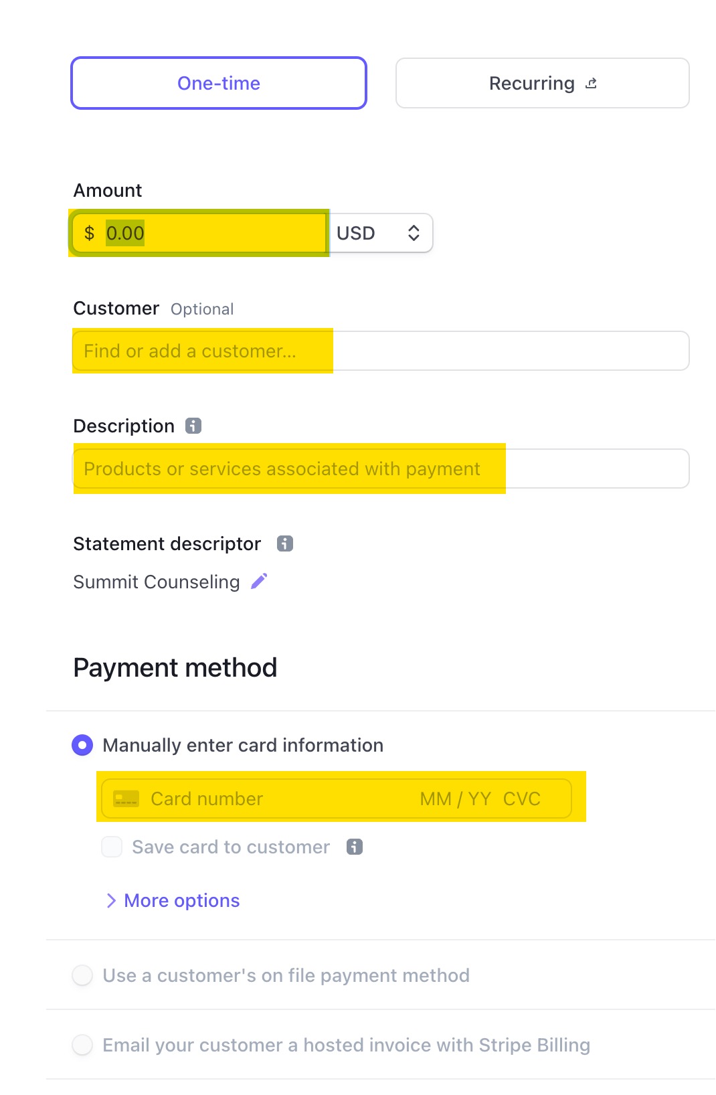Click the info icon beside Statement descriptor
Viewport: 716px width, 1095px height.
(x=286, y=543)
